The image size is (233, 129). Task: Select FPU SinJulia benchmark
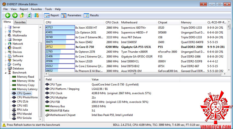24,118
